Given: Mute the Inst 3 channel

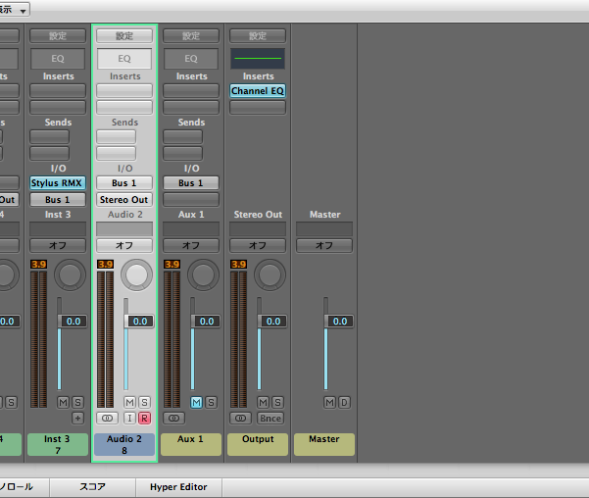Looking at the screenshot, I should pyautogui.click(x=63, y=403).
